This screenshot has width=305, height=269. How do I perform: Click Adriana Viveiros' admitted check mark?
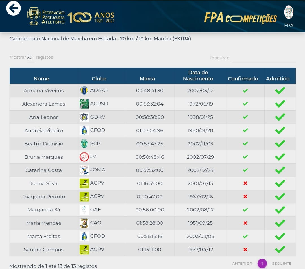click(x=280, y=90)
